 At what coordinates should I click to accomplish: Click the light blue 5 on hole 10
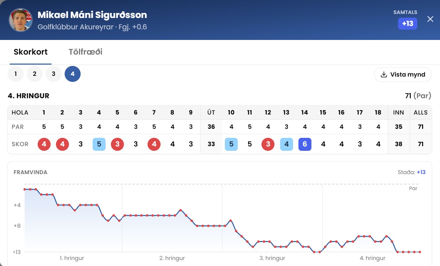click(x=231, y=144)
